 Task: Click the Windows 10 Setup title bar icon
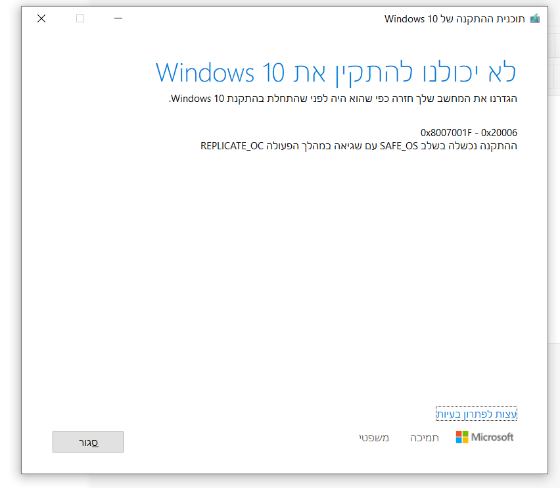pos(534,18)
